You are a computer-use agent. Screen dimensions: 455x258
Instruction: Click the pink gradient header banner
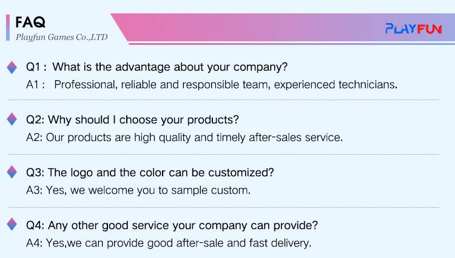[255, 27]
